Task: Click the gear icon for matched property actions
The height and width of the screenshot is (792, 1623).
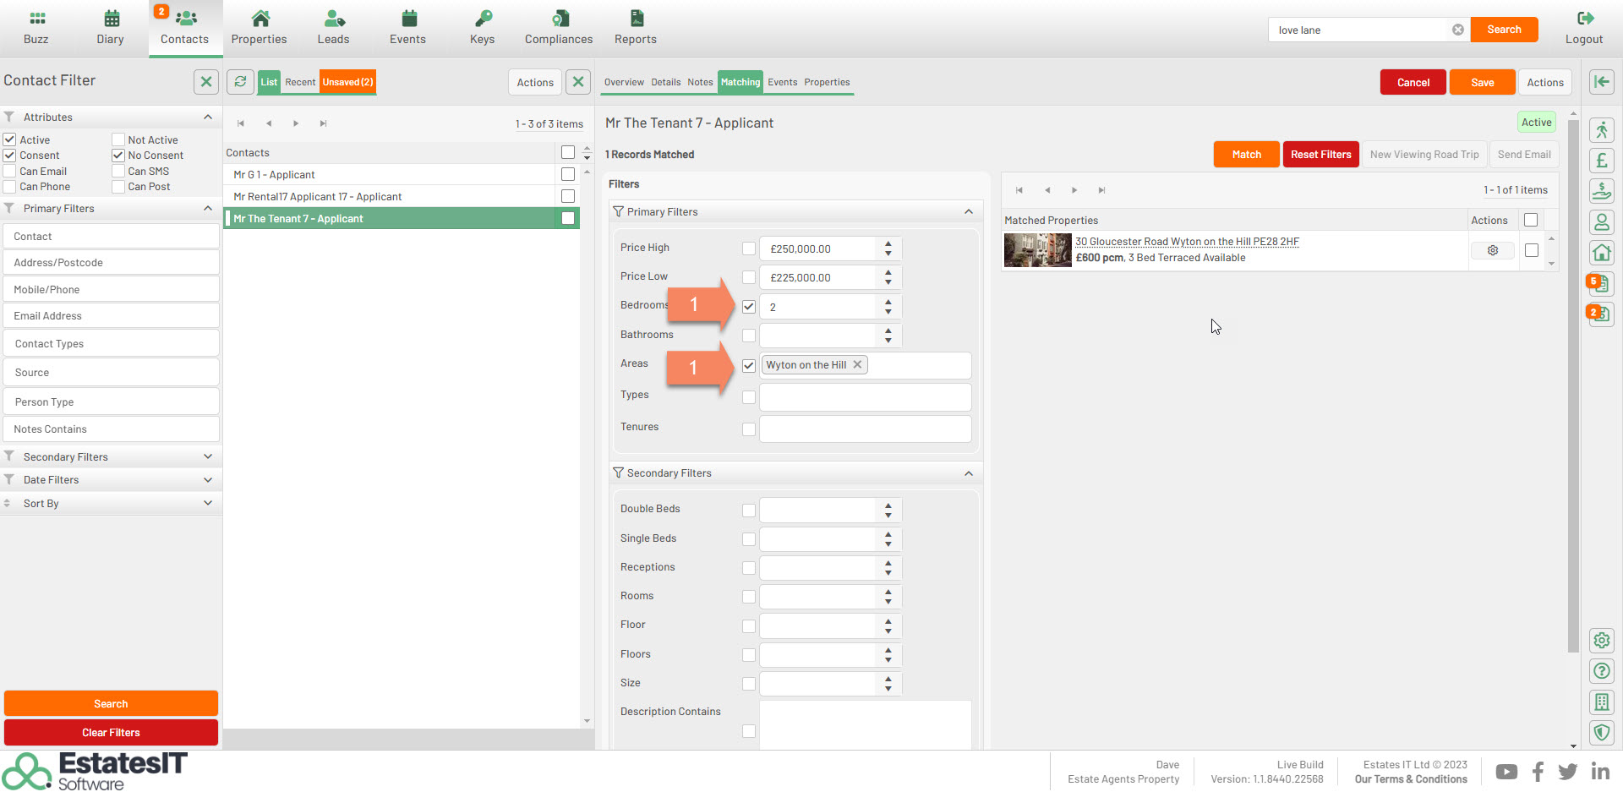Action: (1492, 250)
